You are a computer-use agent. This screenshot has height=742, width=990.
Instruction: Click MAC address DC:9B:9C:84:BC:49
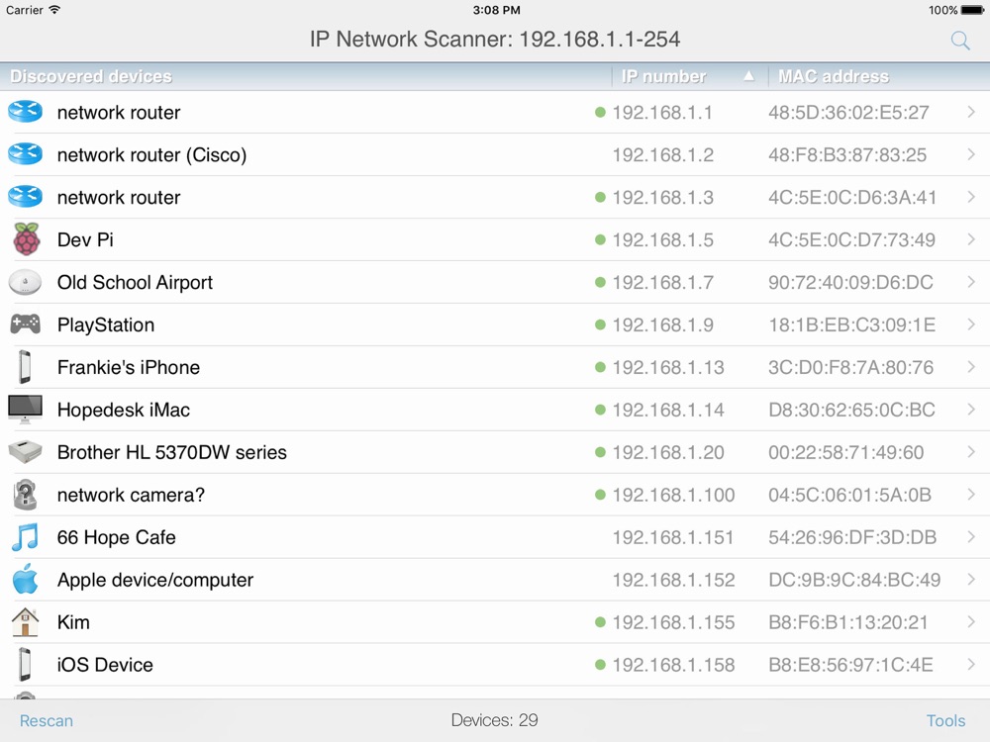click(854, 580)
